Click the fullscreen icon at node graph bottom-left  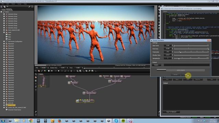click(x=36, y=115)
